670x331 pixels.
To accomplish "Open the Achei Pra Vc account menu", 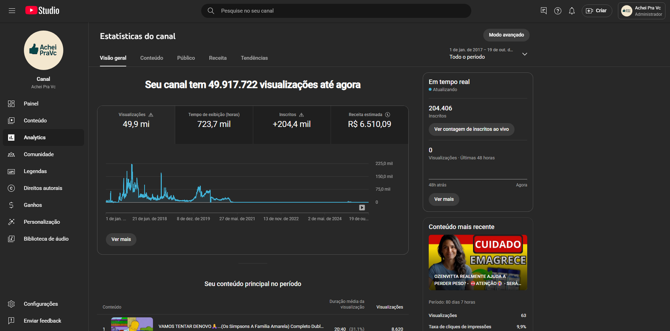I will pyautogui.click(x=641, y=11).
